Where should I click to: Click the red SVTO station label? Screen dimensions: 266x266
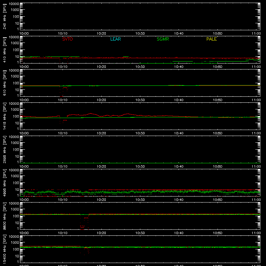click(x=67, y=39)
